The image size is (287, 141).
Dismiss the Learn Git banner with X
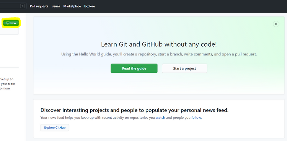276,24
